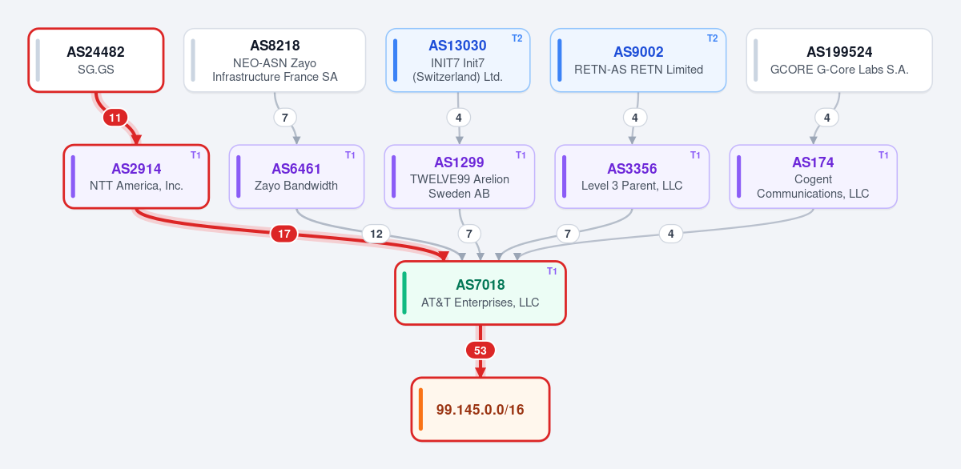
Task: Select the AS13030 INIT7 node
Action: point(457,60)
